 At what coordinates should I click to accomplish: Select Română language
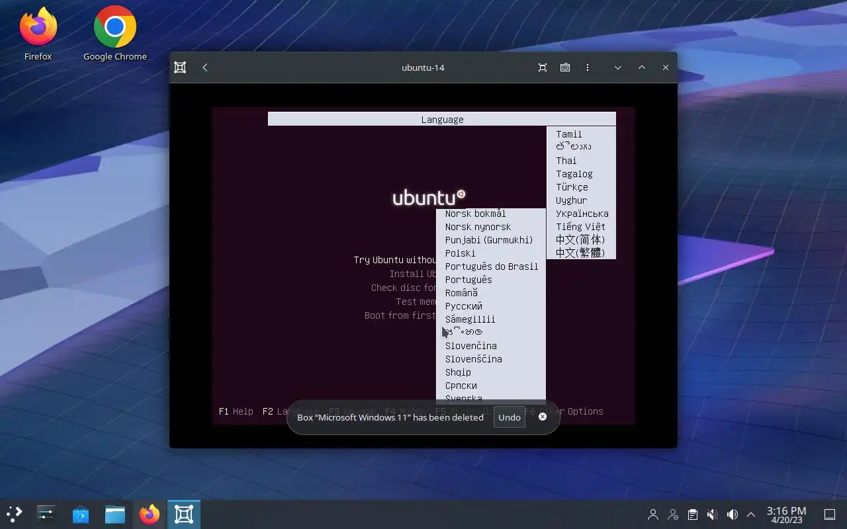461,293
